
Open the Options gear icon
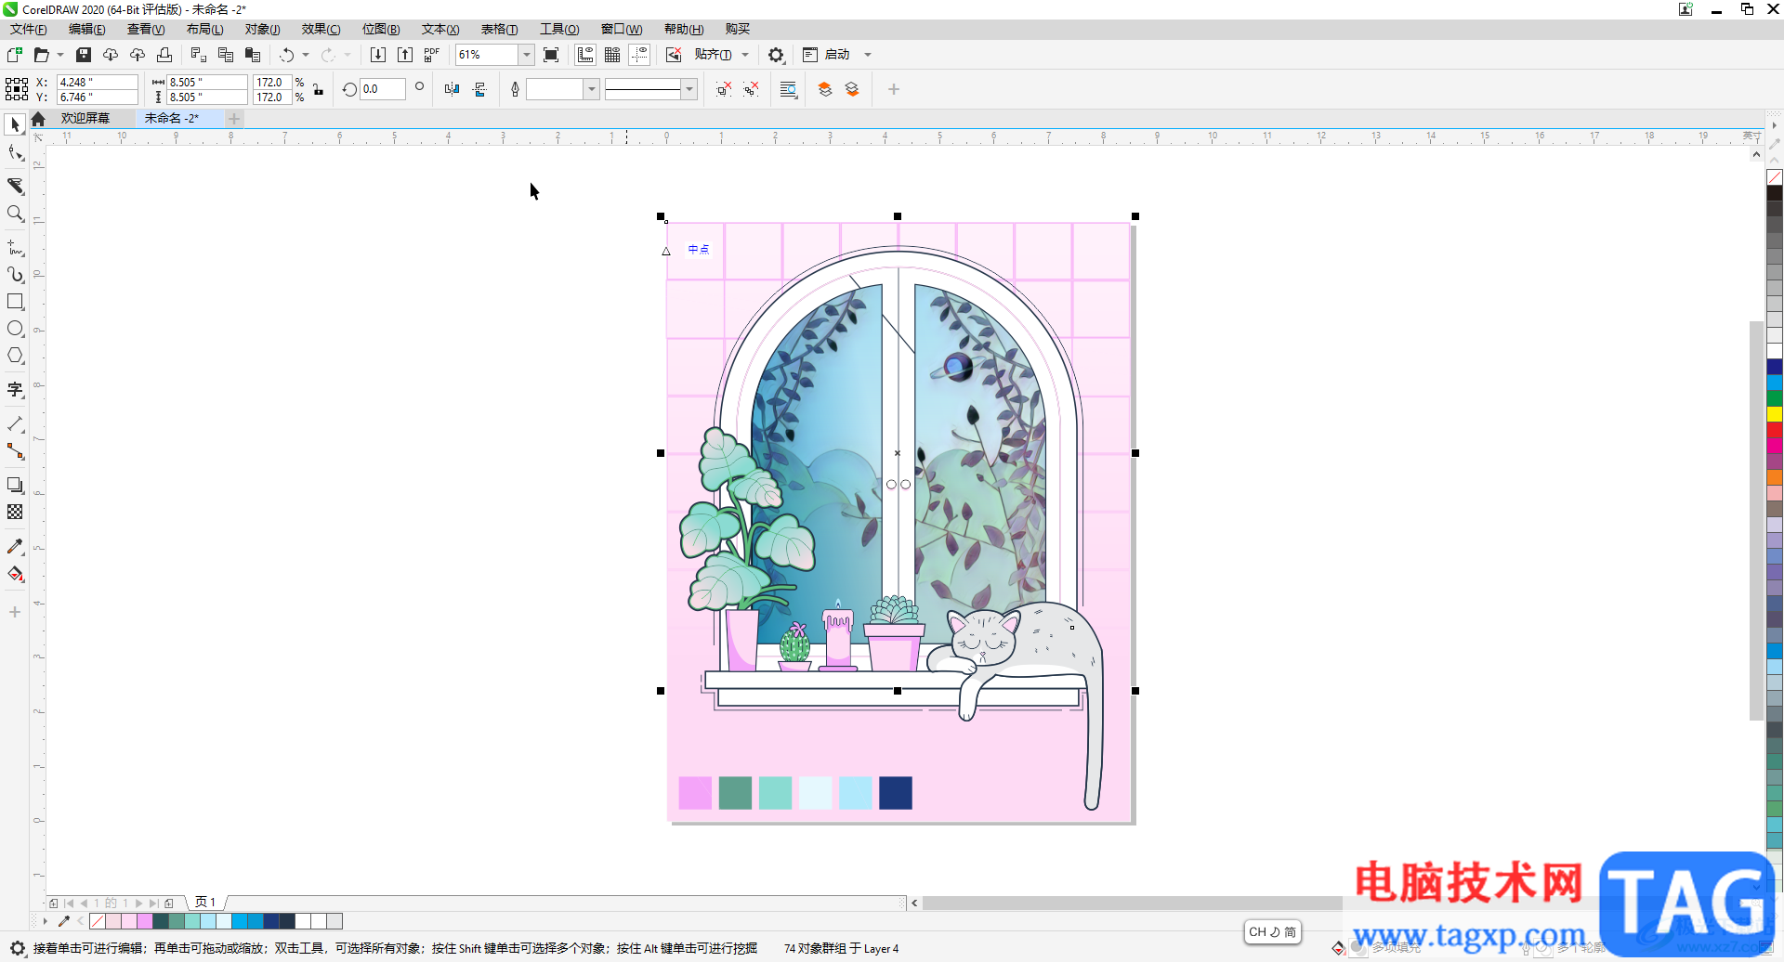tap(776, 55)
